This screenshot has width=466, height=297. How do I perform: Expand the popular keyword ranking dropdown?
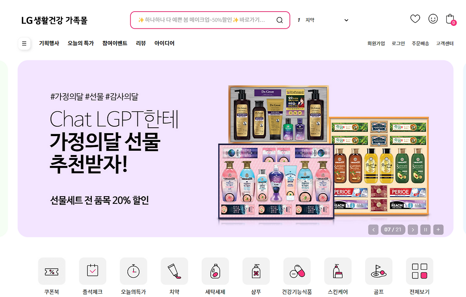346,20
